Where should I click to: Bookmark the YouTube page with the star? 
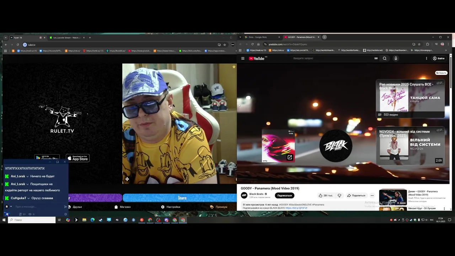419,44
